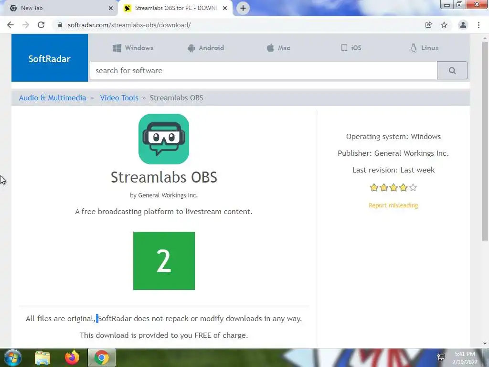489x367 pixels.
Task: Click the scrollbar down arrow
Action: click(485, 344)
